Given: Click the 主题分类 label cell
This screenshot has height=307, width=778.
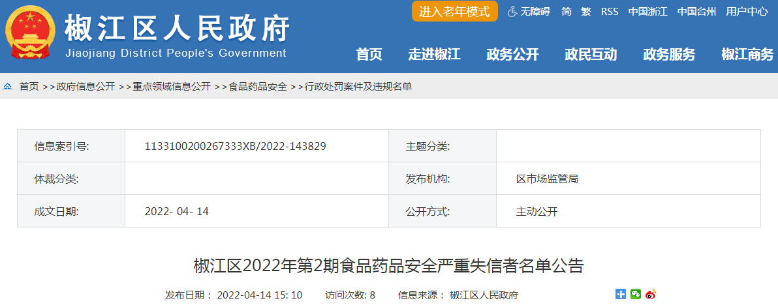Looking at the screenshot, I should point(443,145).
